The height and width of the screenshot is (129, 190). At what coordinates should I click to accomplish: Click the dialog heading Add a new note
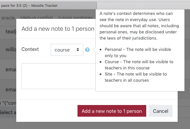pyautogui.click(x=58, y=29)
